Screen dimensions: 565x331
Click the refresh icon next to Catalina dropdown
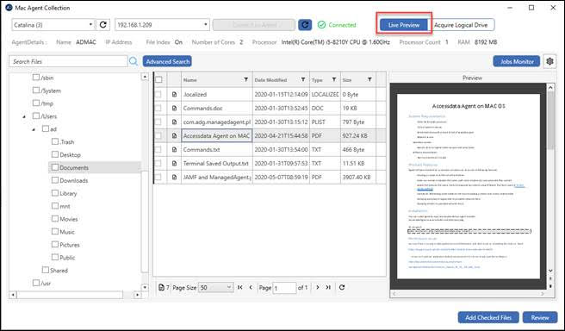(103, 25)
